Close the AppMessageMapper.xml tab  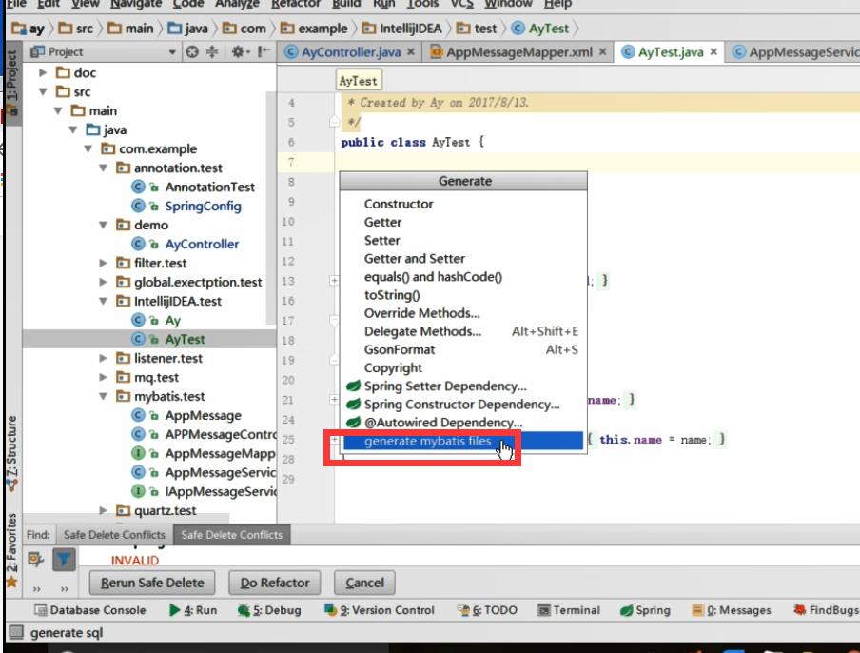point(602,52)
